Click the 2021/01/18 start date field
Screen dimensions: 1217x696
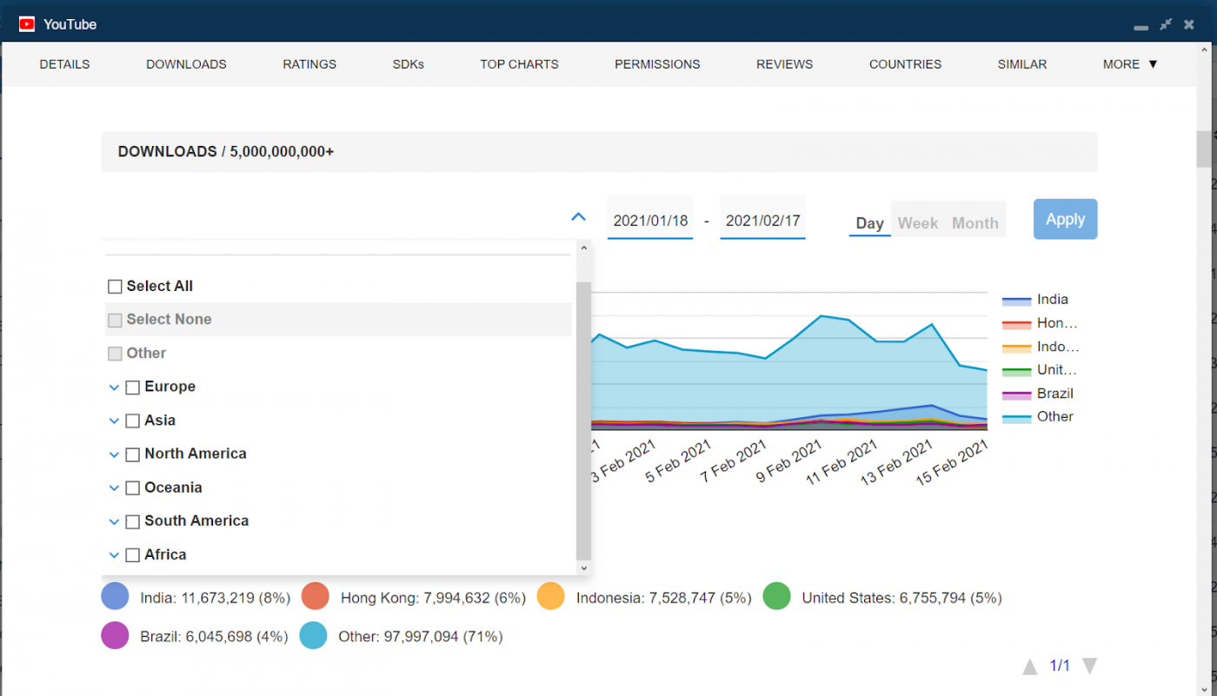649,220
